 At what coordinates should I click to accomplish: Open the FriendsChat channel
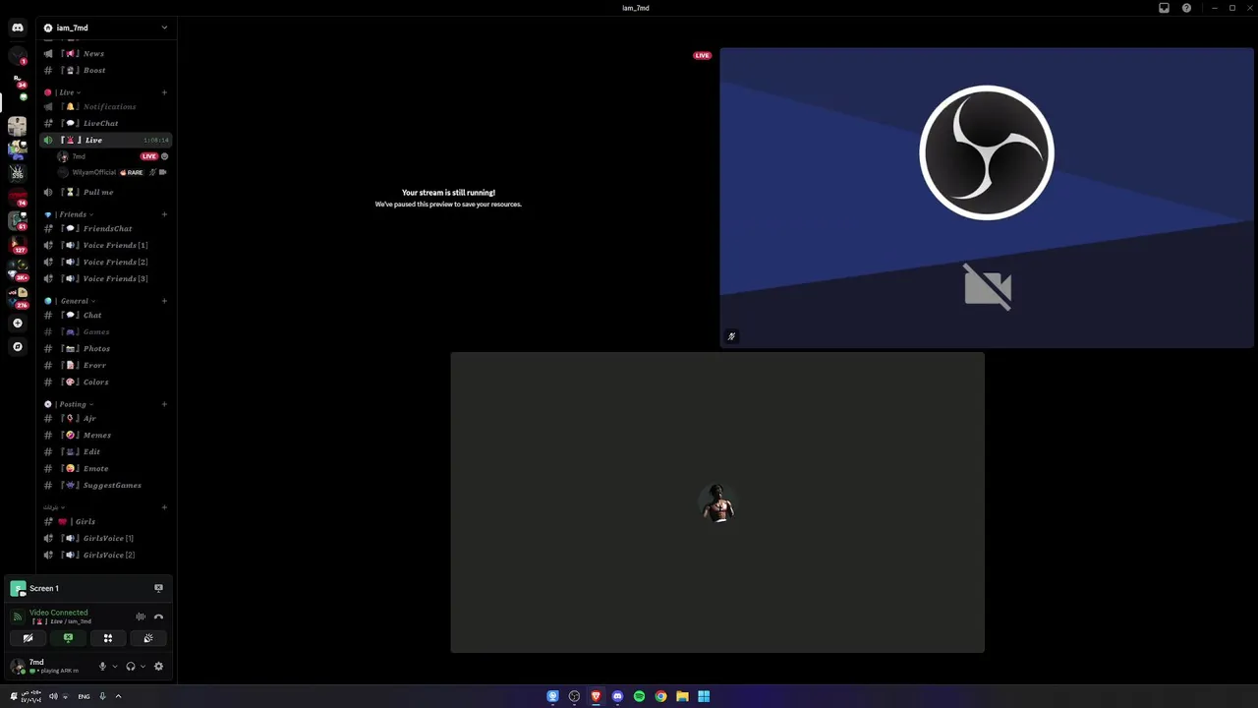pos(106,229)
